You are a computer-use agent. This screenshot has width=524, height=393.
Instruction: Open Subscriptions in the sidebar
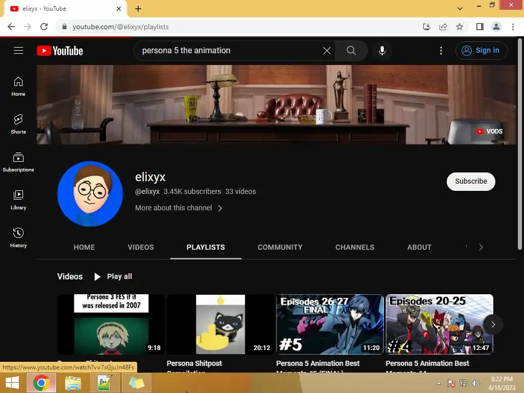(x=18, y=162)
